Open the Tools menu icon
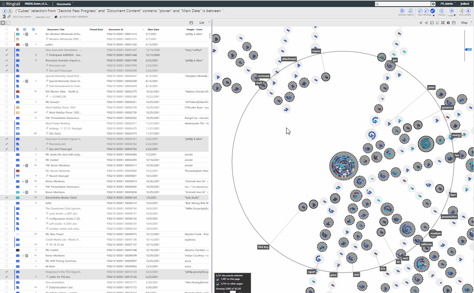474x293 pixels. [452, 11]
